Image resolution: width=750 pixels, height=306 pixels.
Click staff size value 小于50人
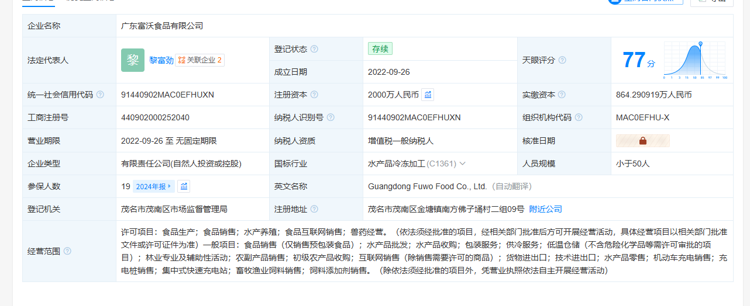(x=633, y=164)
